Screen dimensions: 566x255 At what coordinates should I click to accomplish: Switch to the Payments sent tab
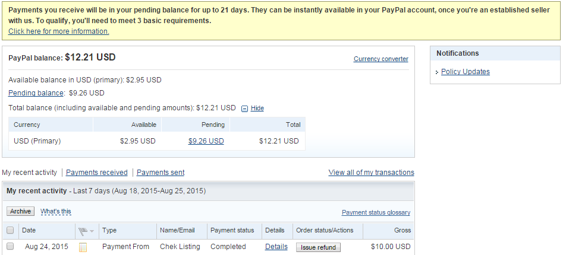(x=161, y=173)
